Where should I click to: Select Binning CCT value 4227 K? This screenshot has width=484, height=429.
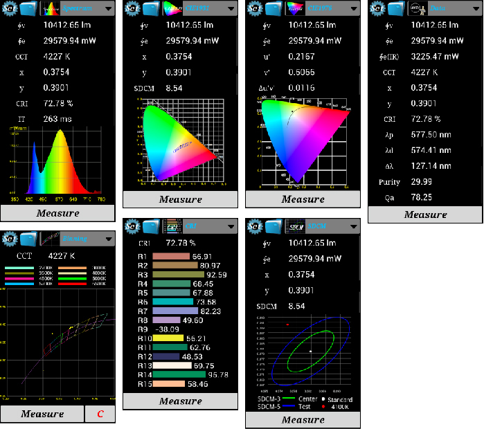[x=62, y=256]
